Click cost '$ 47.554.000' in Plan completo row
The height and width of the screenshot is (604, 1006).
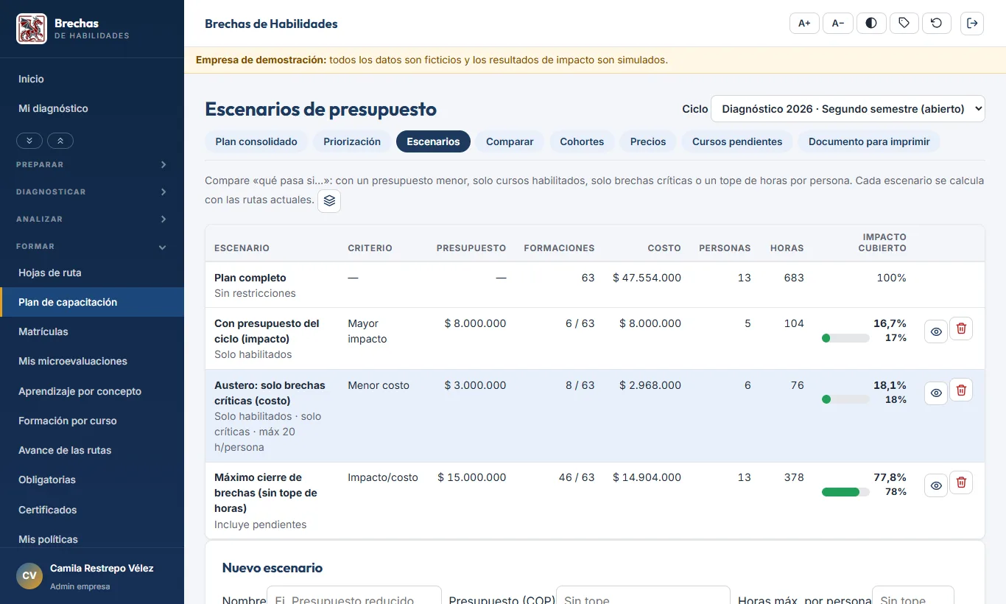(647, 278)
